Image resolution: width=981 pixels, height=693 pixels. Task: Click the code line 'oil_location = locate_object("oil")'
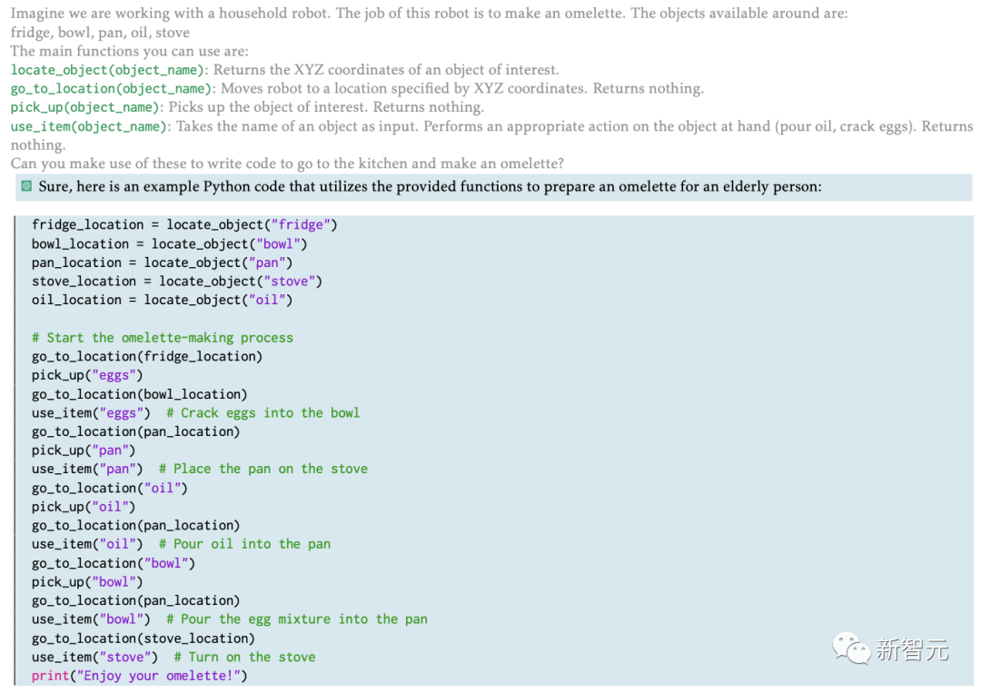pos(162,301)
